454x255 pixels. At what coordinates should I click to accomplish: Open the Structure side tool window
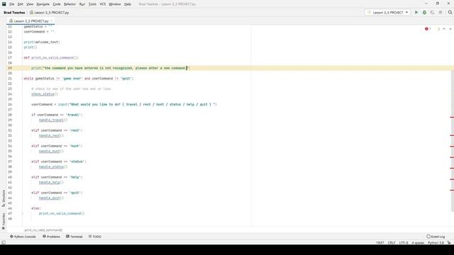(4, 198)
